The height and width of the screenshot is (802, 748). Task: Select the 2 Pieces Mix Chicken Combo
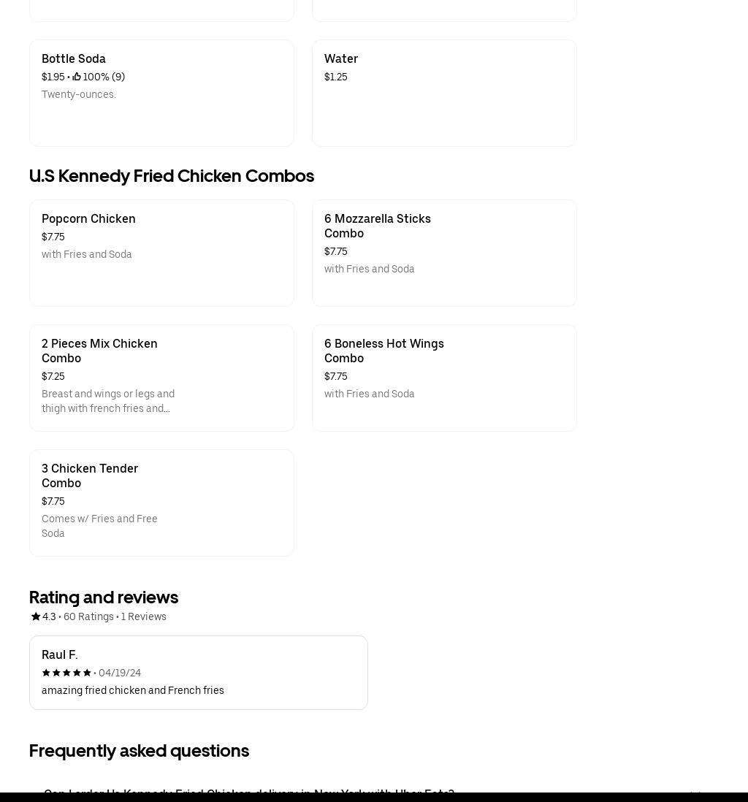click(x=161, y=378)
